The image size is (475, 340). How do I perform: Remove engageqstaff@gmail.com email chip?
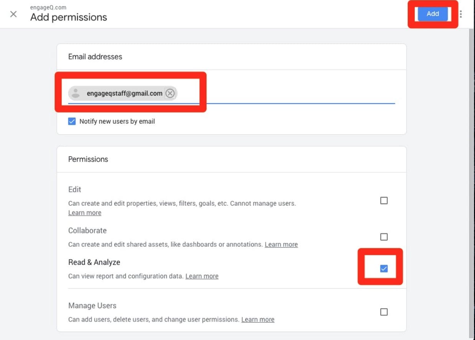tap(170, 93)
